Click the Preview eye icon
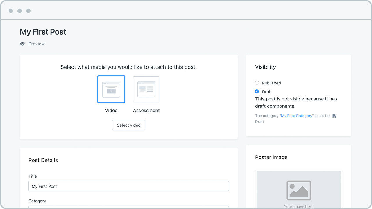 pyautogui.click(x=22, y=44)
